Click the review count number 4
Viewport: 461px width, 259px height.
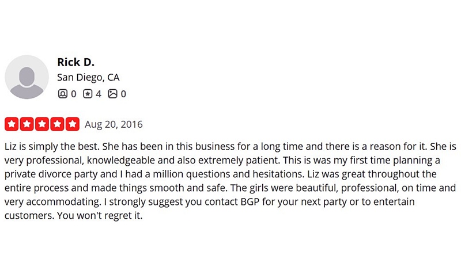pos(99,93)
